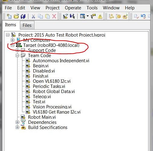The width and height of the screenshot is (153, 151).
Task: Click the Save All floppy disks icon
Action: click(23, 16)
